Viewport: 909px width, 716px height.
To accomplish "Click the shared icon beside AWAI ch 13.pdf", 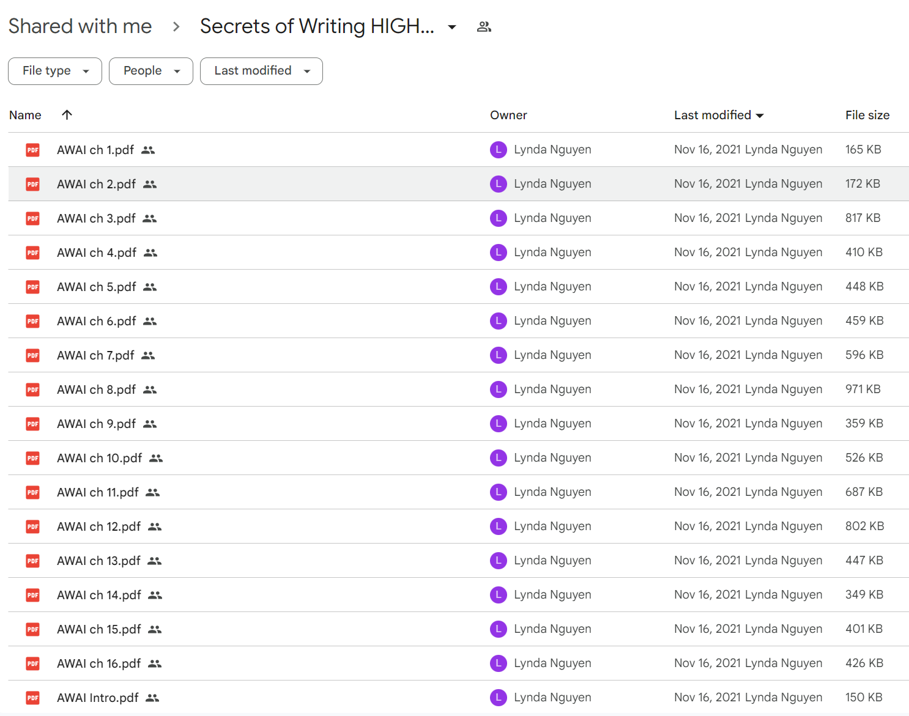I will (155, 561).
